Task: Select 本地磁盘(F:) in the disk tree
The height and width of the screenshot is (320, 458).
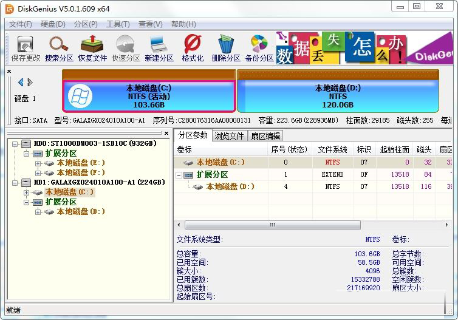Action: [81, 173]
